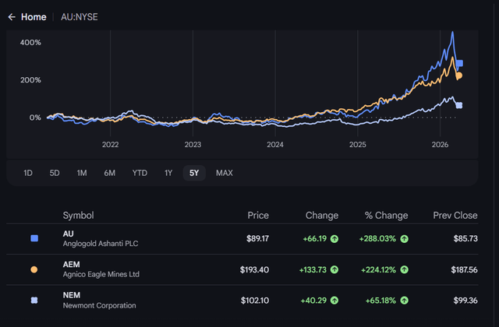
Task: Click the 200% y-axis label
Action: click(30, 80)
